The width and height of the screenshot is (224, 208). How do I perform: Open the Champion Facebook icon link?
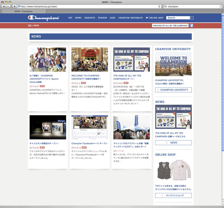pos(192,25)
